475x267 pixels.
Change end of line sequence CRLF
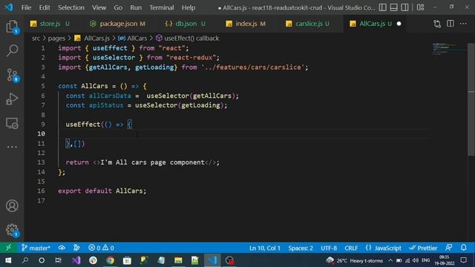pos(351,248)
